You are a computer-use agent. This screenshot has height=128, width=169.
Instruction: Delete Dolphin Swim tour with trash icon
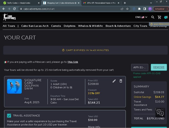tap(121, 81)
